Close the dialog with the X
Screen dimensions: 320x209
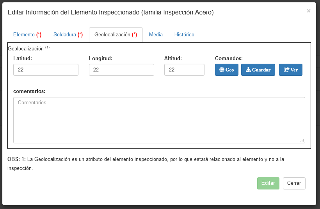[x=308, y=11]
